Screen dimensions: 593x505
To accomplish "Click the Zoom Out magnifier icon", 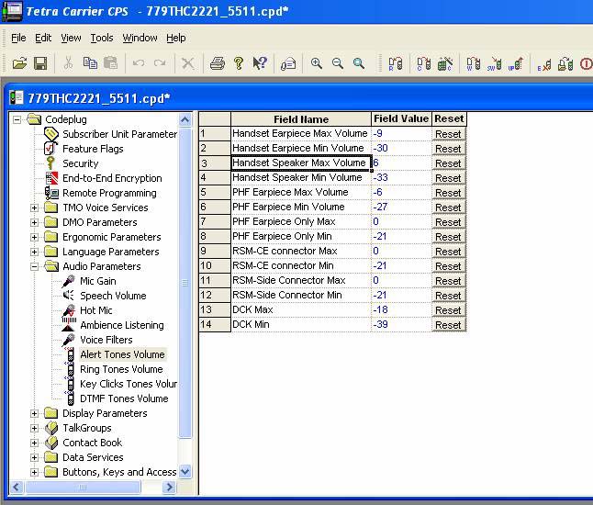I will tap(338, 63).
